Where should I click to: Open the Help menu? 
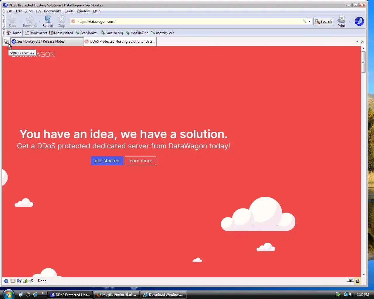coord(97,11)
